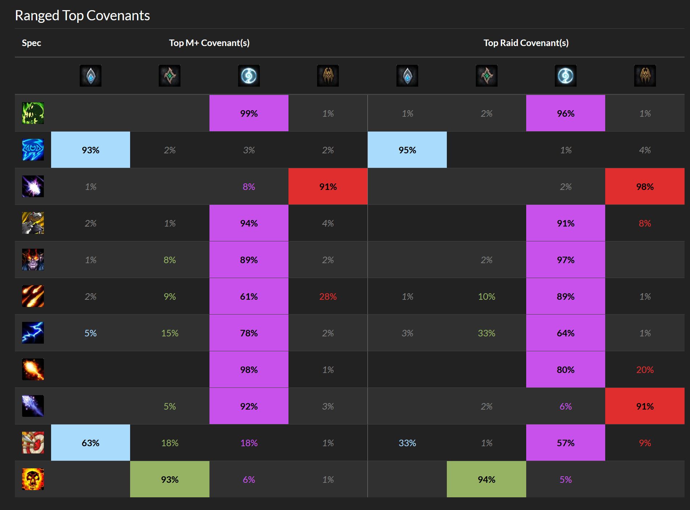Click the red 28% M+ value
This screenshot has width=690, height=510.
[328, 297]
